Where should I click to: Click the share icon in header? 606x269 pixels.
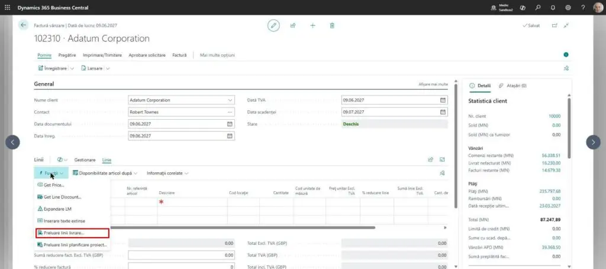[293, 25]
